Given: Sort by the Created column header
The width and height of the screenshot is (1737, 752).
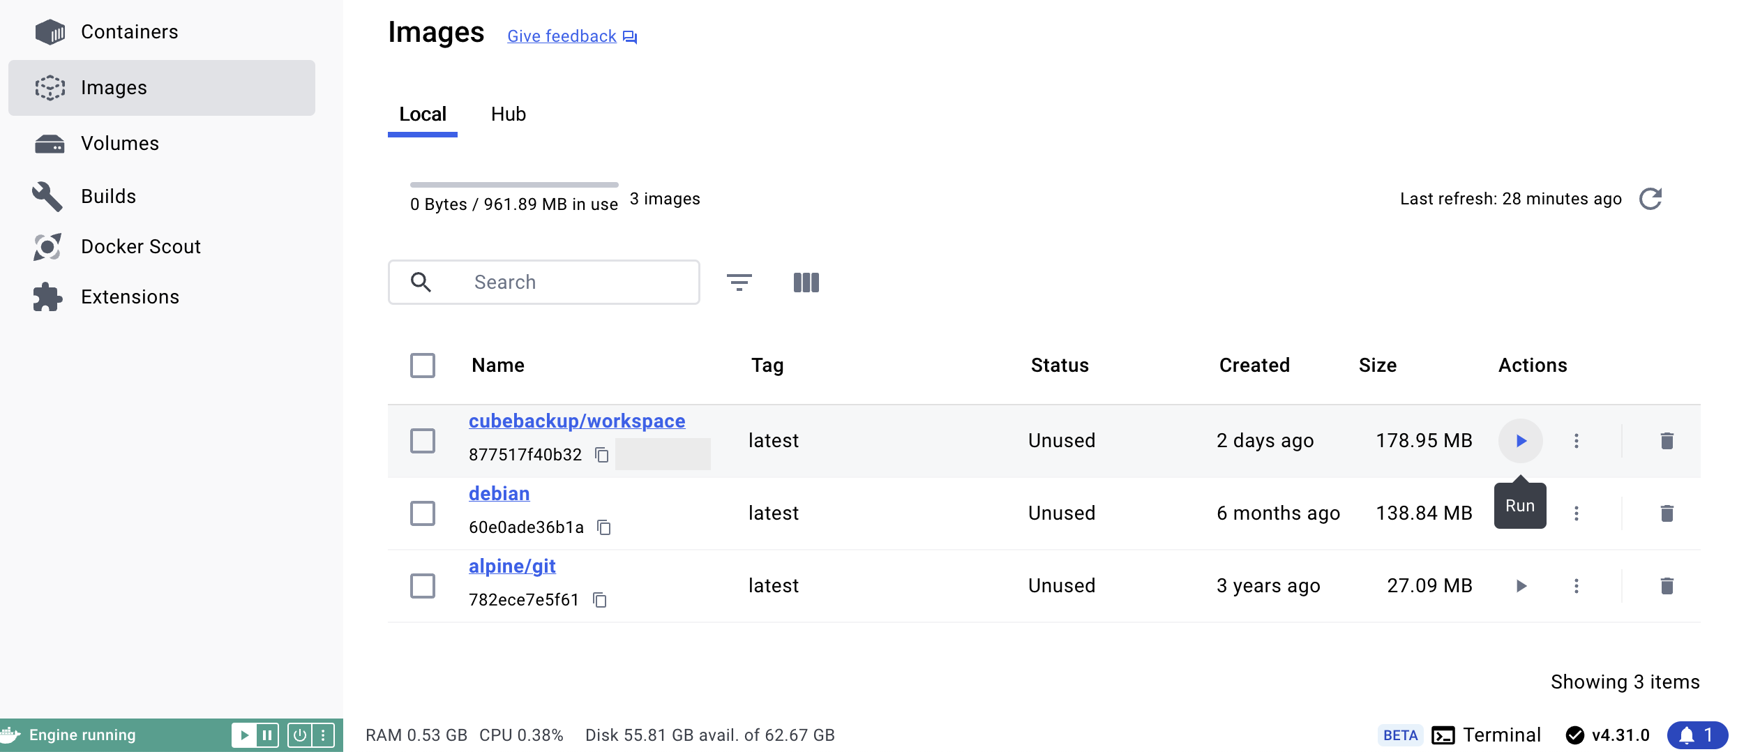Looking at the screenshot, I should [x=1254, y=366].
